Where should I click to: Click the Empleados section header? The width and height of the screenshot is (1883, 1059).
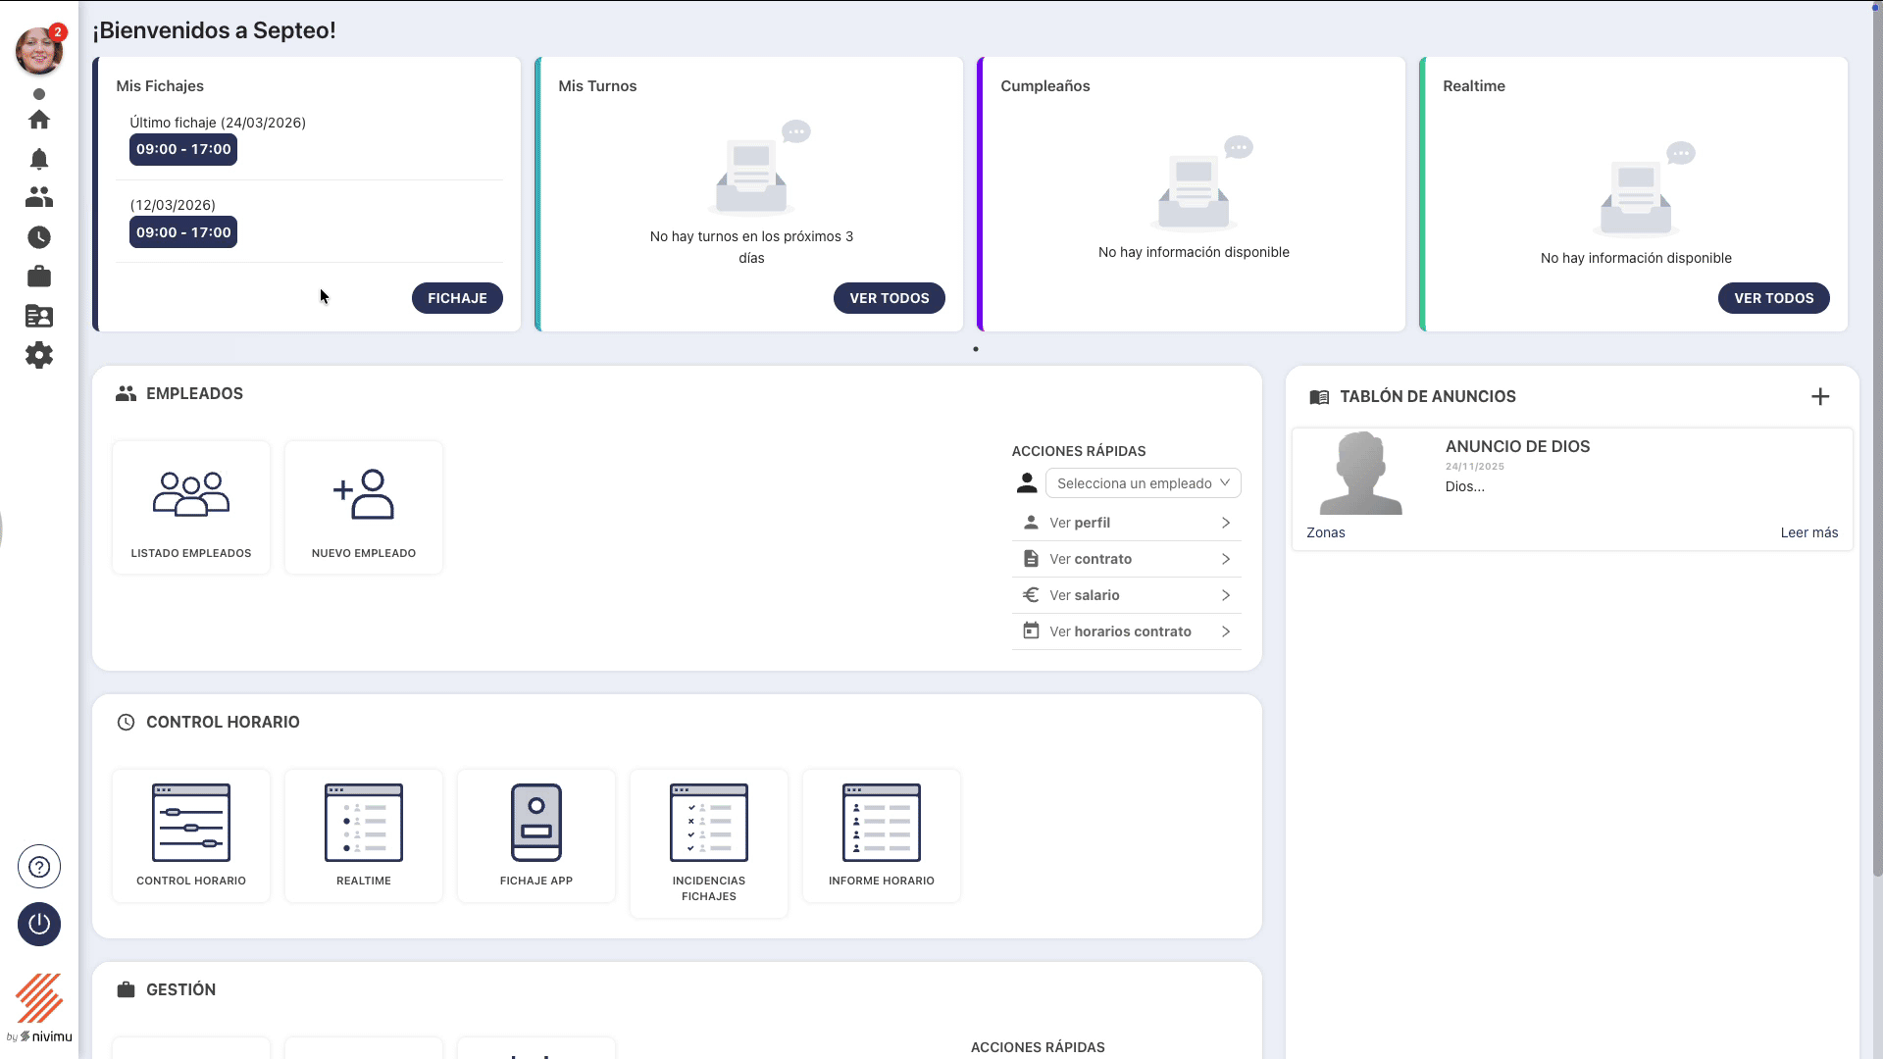[x=194, y=393]
